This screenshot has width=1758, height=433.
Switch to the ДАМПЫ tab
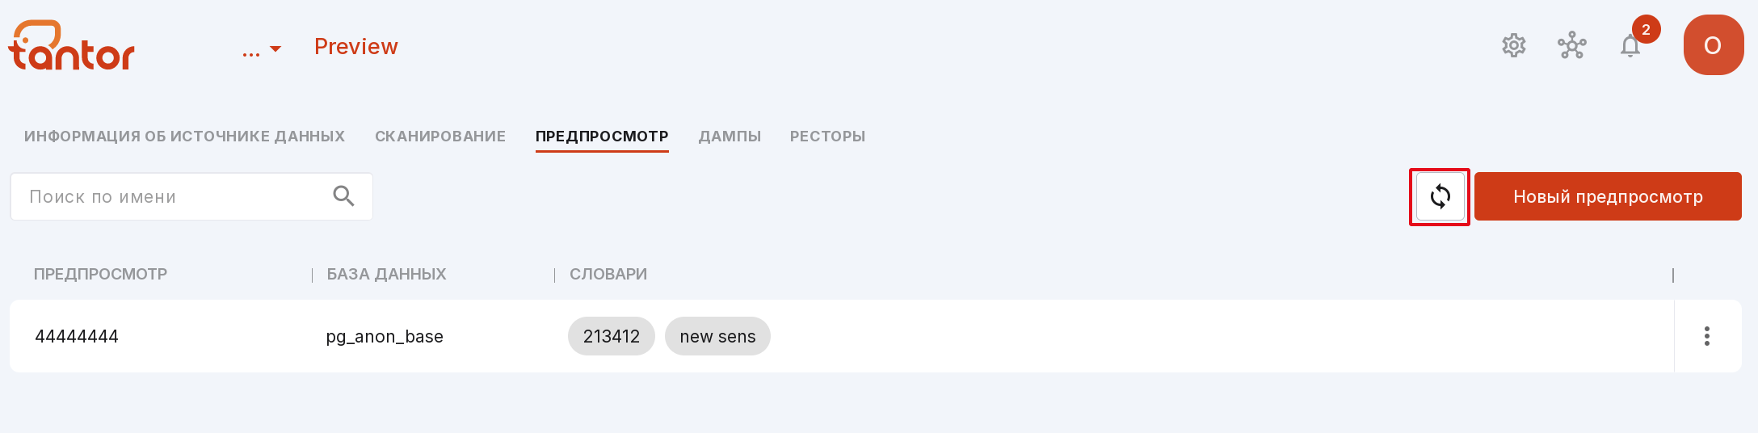coord(730,137)
